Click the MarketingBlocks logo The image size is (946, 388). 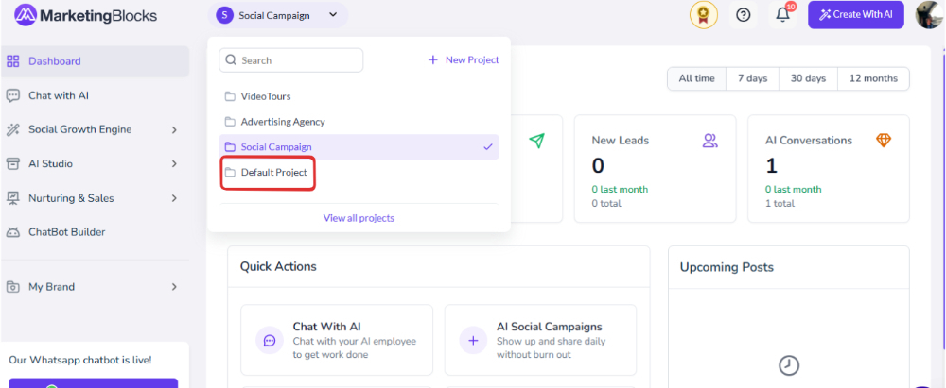(85, 15)
